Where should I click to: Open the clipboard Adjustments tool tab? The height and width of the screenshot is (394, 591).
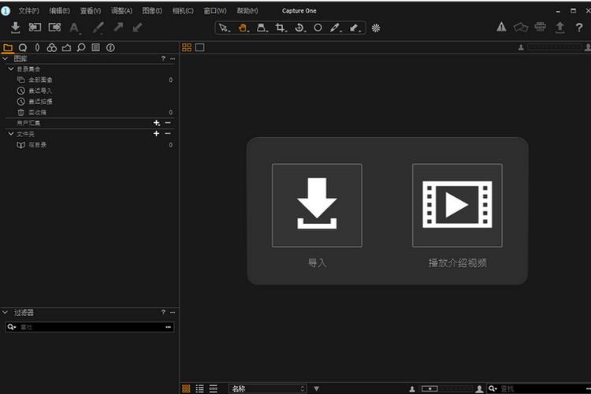(x=95, y=47)
